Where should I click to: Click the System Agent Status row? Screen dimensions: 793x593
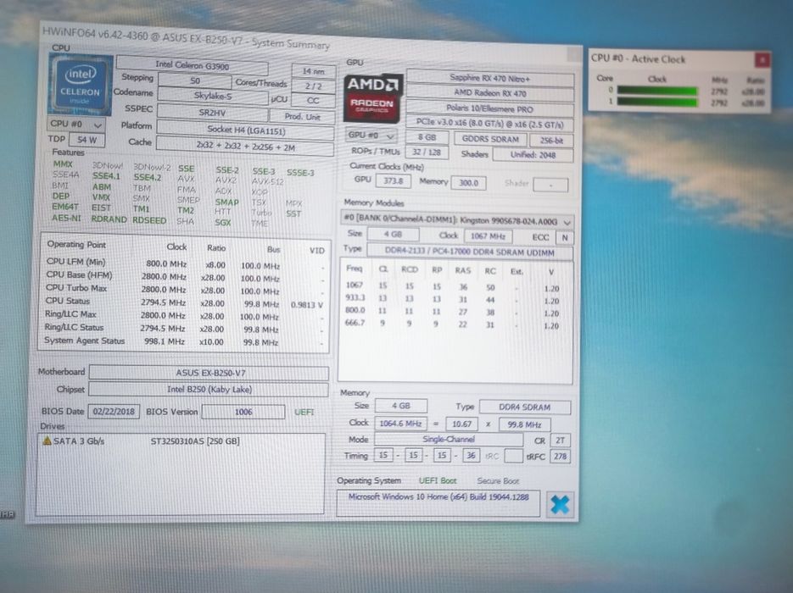[183, 341]
